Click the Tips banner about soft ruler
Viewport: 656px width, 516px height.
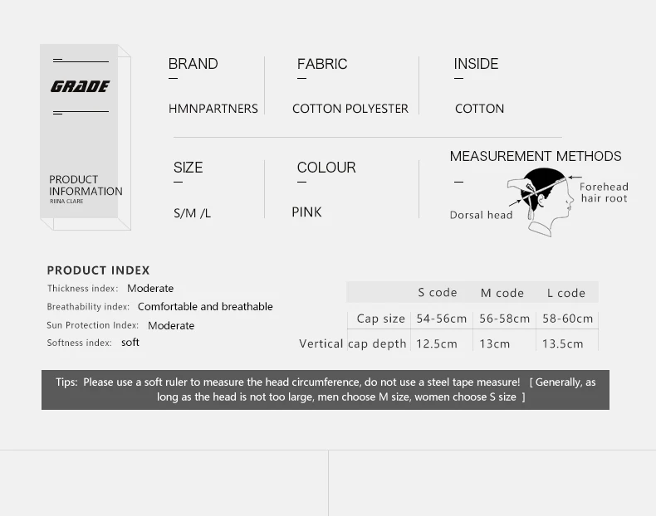coord(326,390)
